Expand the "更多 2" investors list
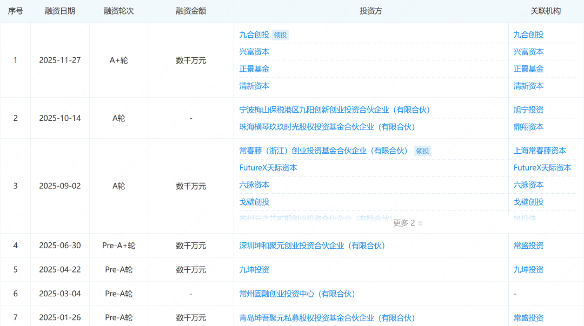 [x=408, y=223]
